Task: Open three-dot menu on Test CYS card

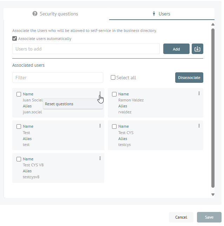Action: pyautogui.click(x=199, y=126)
